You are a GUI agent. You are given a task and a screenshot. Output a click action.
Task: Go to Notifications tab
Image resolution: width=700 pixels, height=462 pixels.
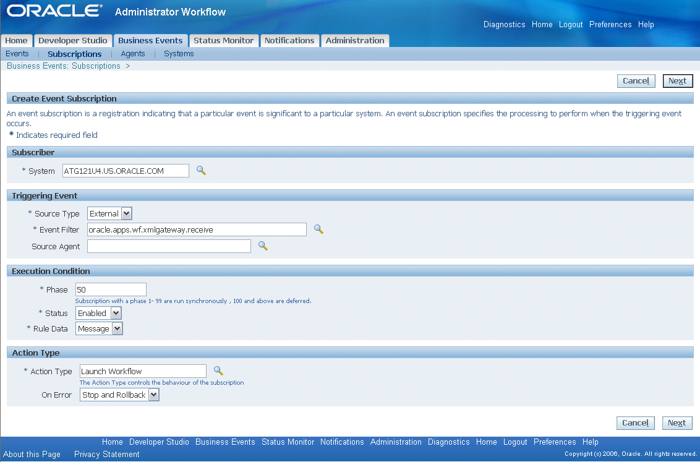click(x=289, y=41)
